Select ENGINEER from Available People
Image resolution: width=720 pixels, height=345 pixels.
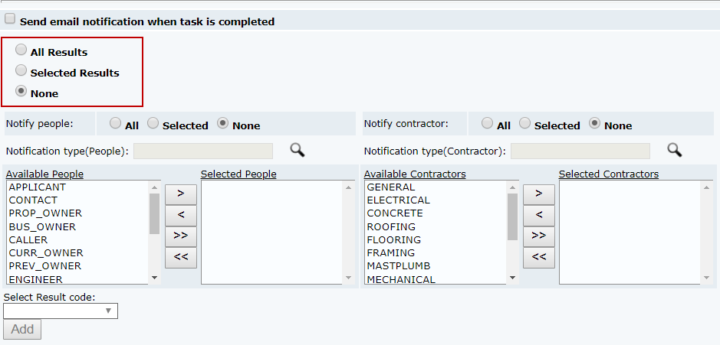[x=36, y=279]
